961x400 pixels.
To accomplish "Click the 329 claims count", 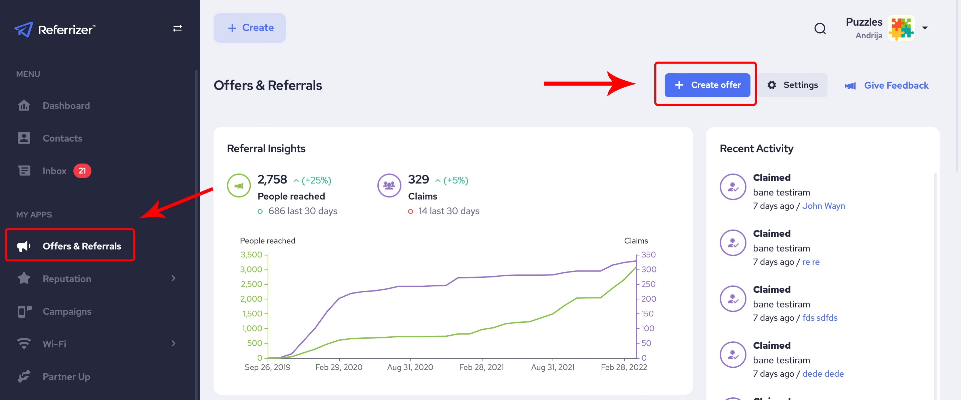I will tap(418, 180).
